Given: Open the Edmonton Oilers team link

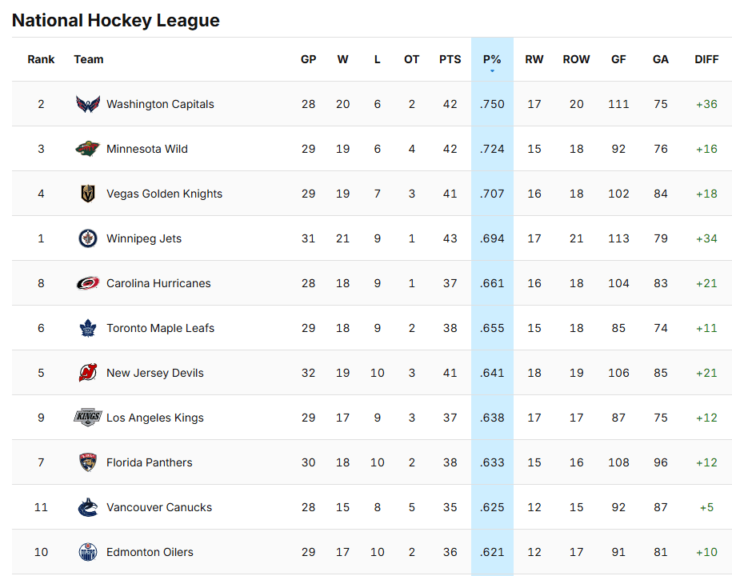Looking at the screenshot, I should click(150, 552).
